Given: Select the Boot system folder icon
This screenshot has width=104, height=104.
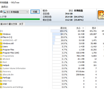Looking at the screenshot, I should coord(1,62).
